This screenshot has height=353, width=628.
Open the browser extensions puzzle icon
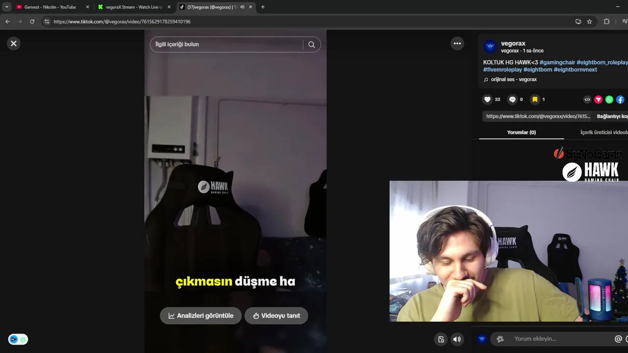pos(606,22)
